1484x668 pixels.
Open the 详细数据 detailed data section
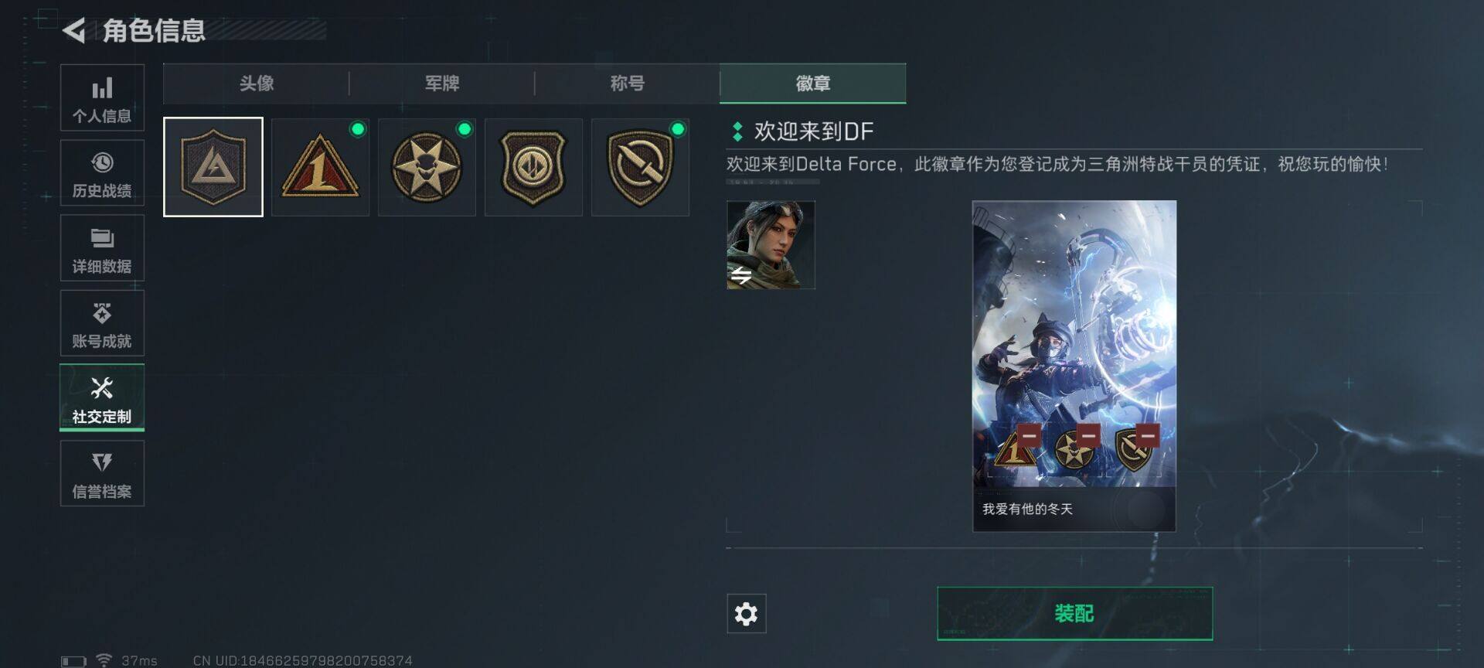(x=102, y=248)
